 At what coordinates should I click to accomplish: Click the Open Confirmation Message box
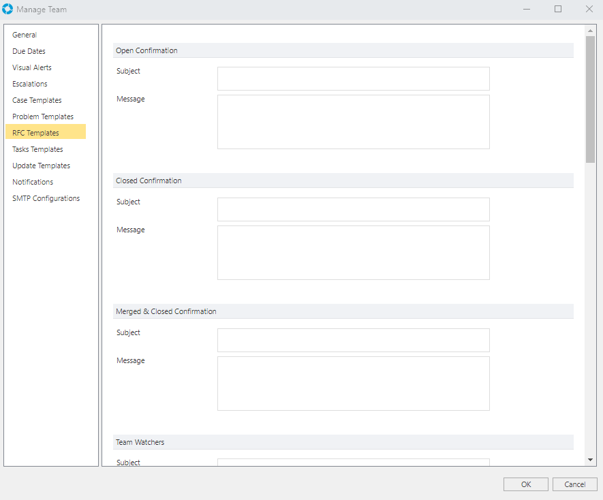(353, 122)
